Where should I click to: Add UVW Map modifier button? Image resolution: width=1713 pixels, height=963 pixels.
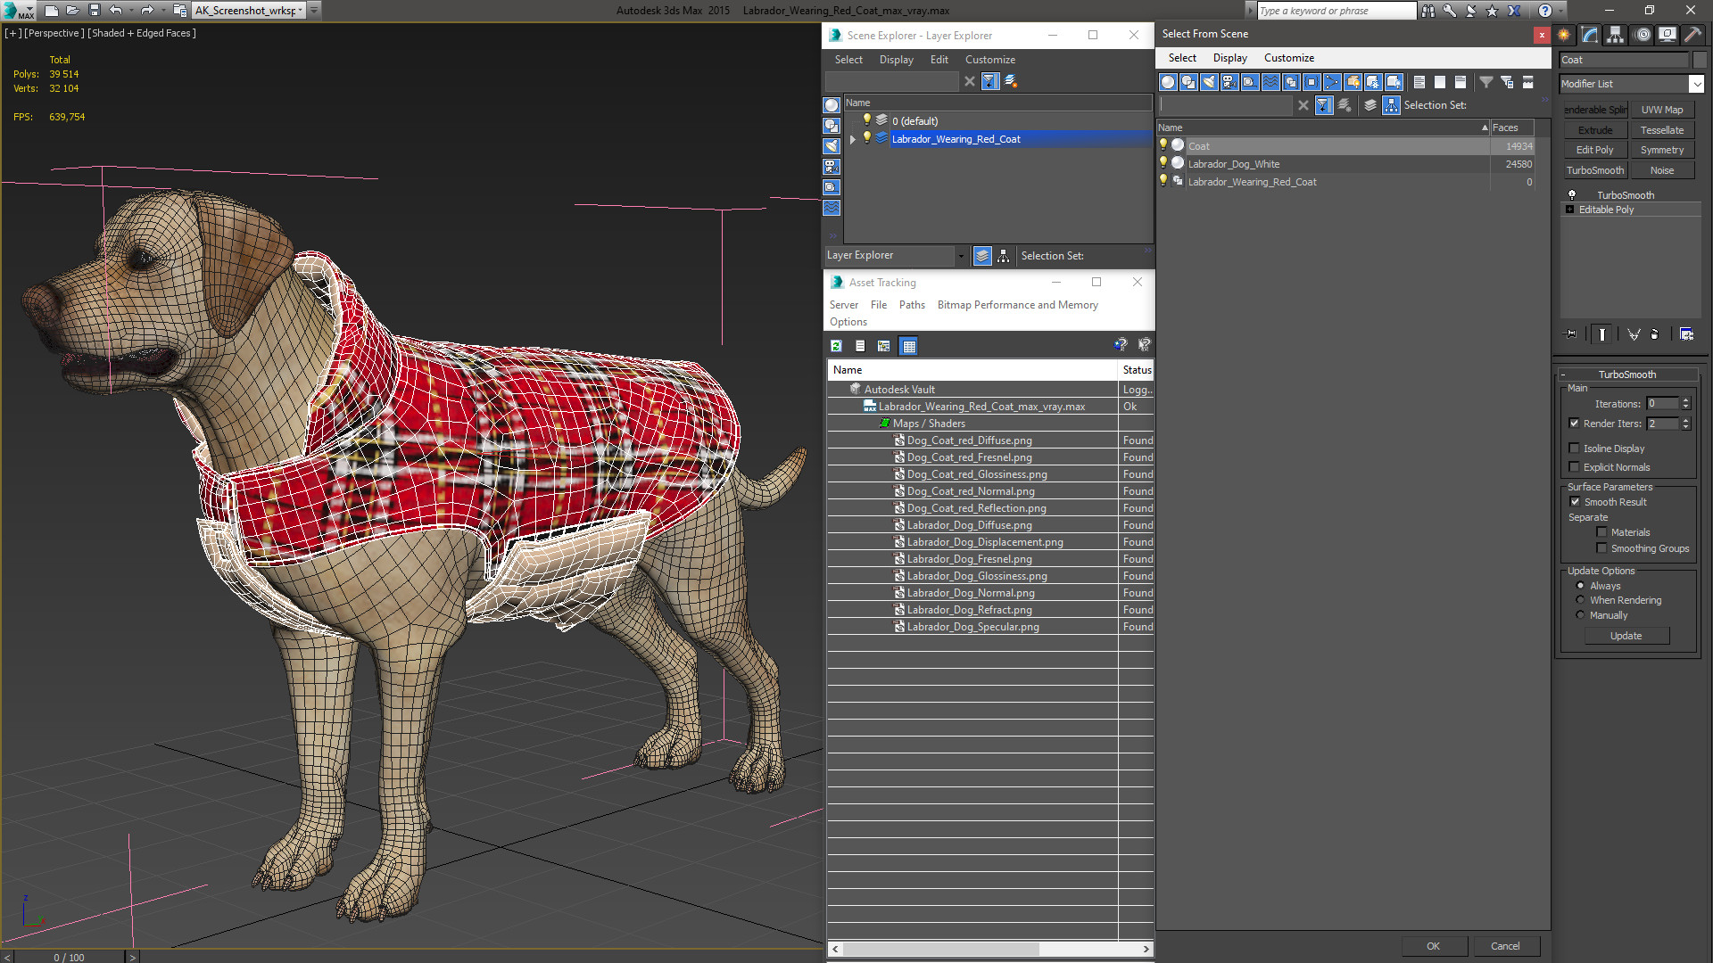pos(1661,110)
